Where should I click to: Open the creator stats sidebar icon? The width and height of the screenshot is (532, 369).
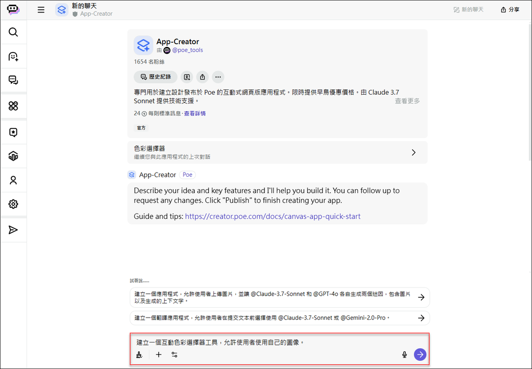13,156
